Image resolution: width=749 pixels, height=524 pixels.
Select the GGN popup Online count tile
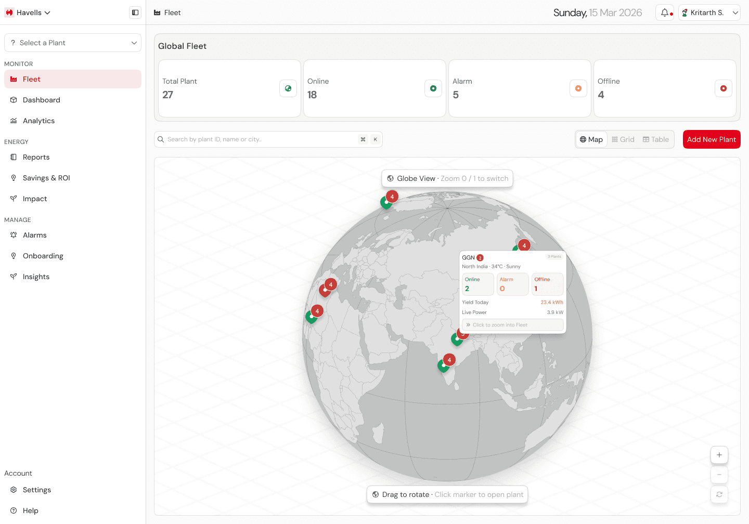tap(478, 284)
